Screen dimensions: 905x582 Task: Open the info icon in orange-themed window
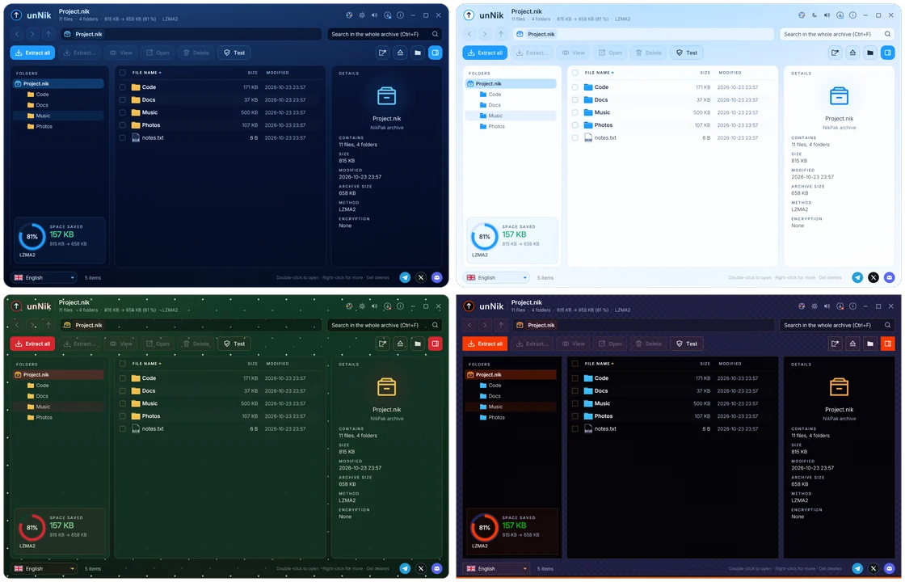coord(852,306)
